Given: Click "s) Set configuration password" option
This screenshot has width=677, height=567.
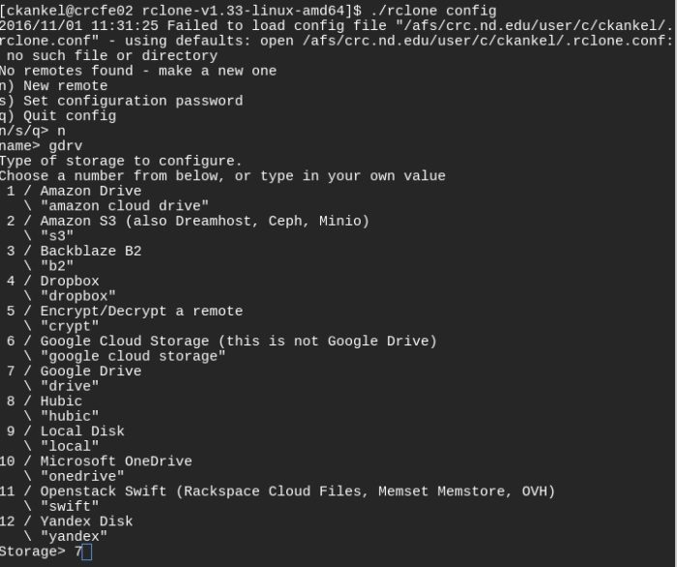Looking at the screenshot, I should click(121, 101).
